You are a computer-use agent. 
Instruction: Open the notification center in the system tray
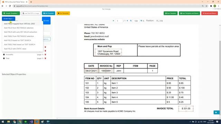pyautogui.click(x=217, y=122)
